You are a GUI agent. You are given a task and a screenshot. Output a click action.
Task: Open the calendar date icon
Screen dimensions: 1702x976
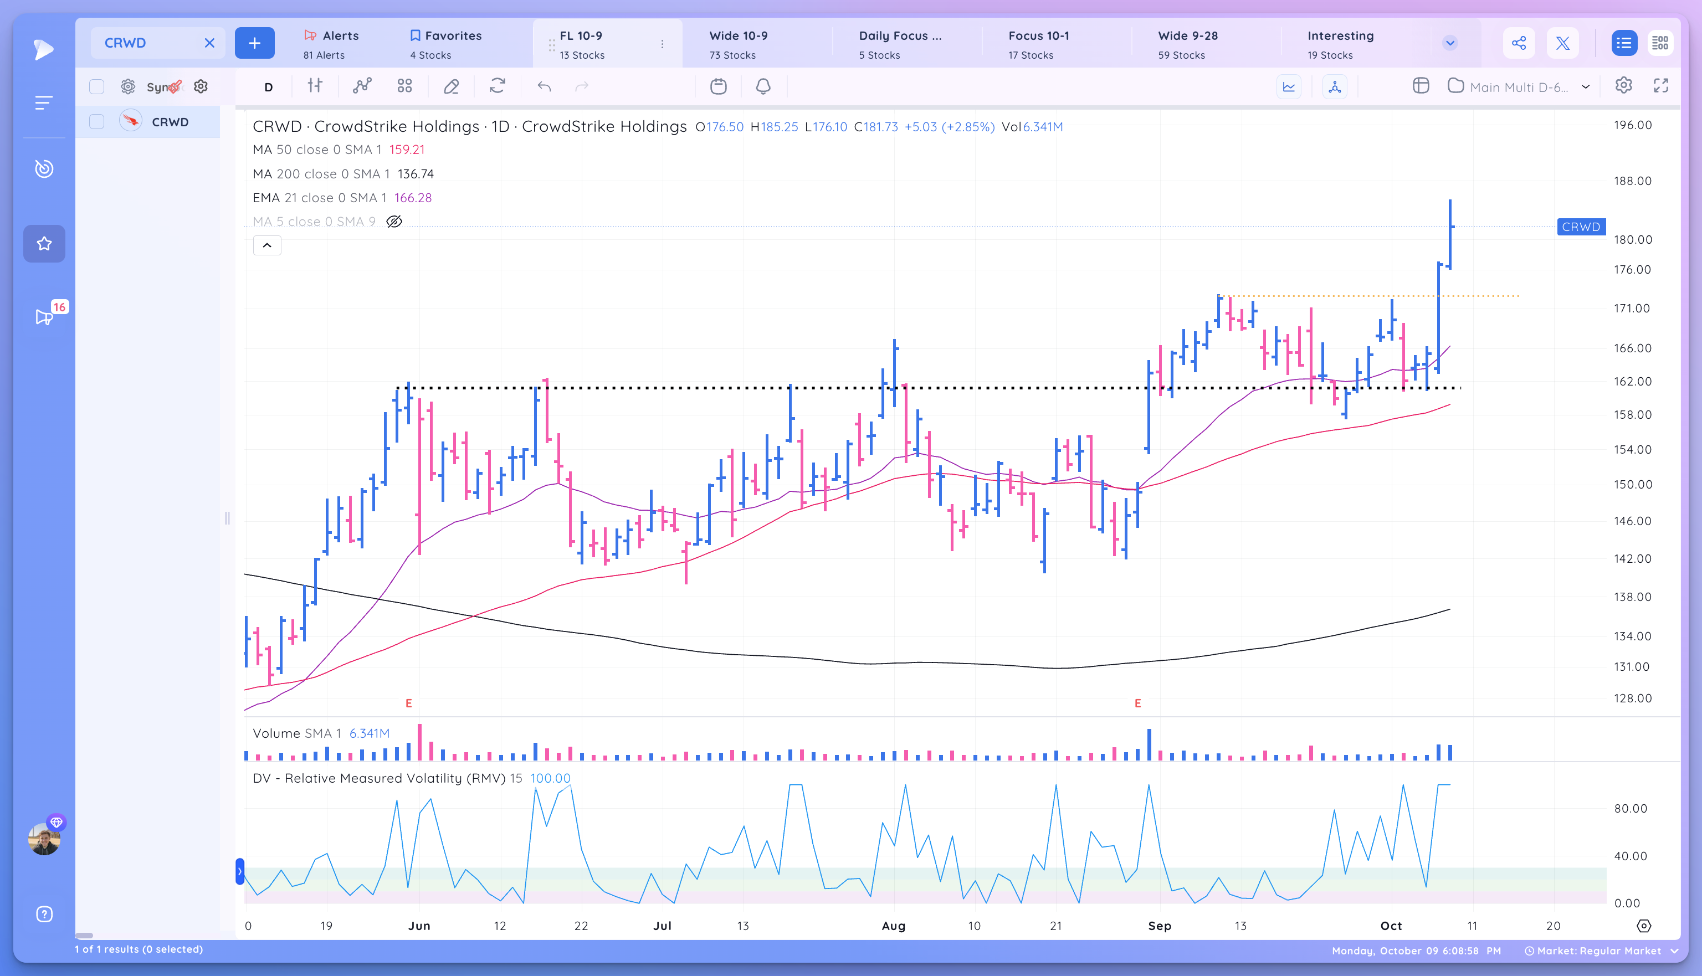pos(719,86)
